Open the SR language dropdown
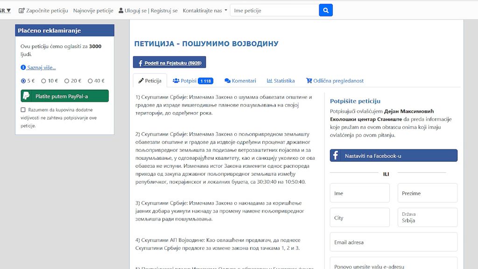Image resolution: width=478 pixels, height=269 pixels. (5, 11)
